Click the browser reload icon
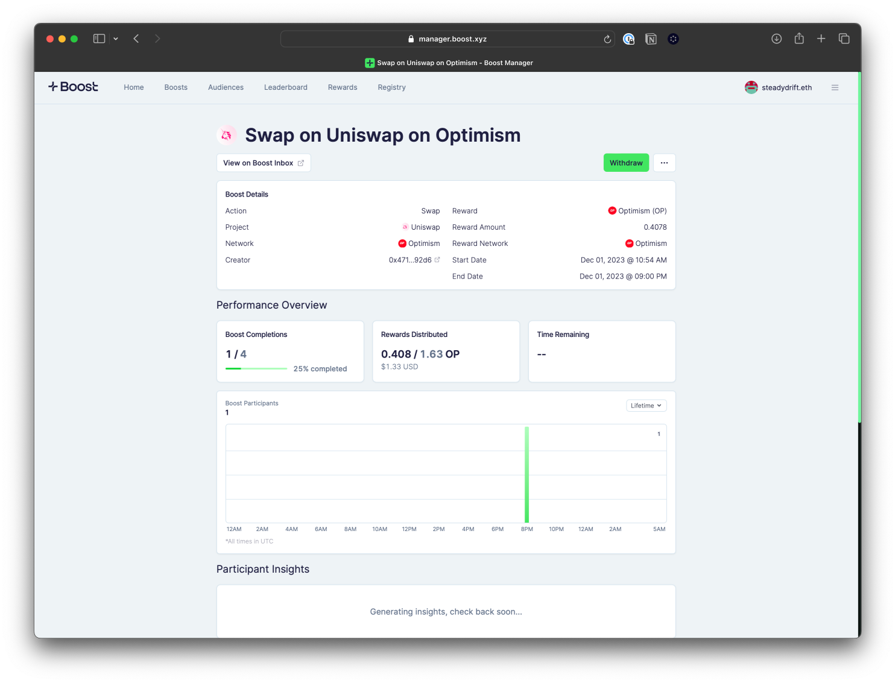The width and height of the screenshot is (895, 683). click(x=607, y=39)
